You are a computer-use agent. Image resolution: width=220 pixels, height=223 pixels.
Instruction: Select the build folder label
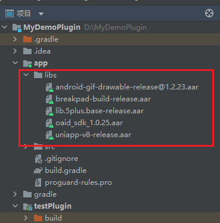(53, 218)
